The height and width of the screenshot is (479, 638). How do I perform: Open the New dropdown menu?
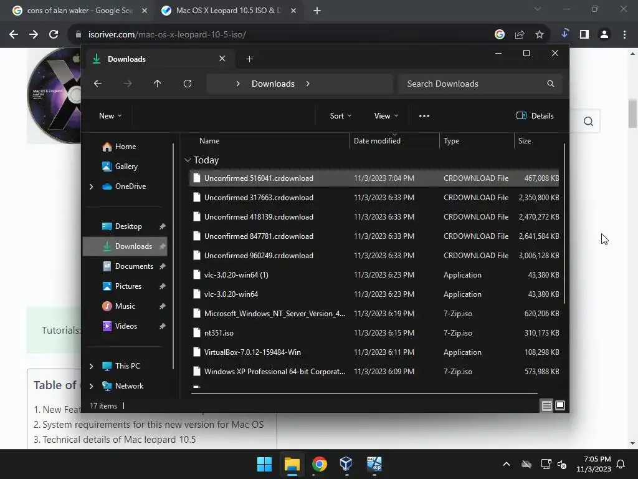(110, 115)
